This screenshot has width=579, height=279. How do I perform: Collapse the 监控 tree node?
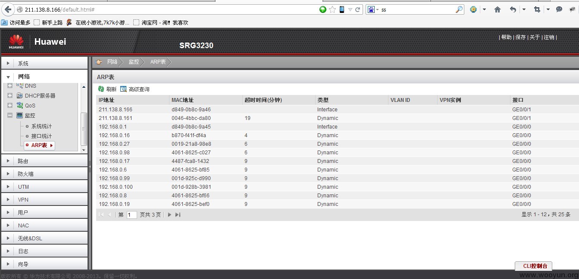coord(10,115)
